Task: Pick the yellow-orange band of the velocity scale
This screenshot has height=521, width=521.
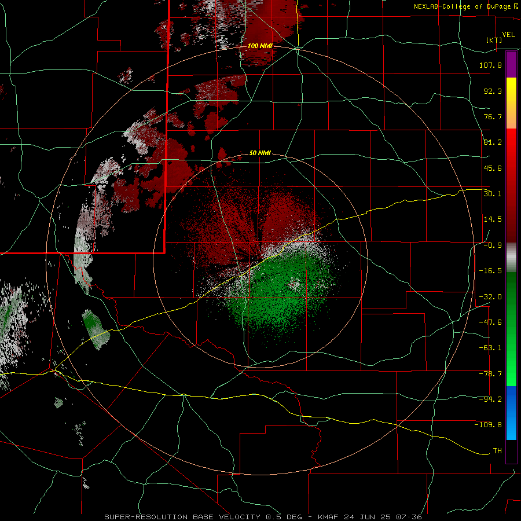Action: click(511, 103)
